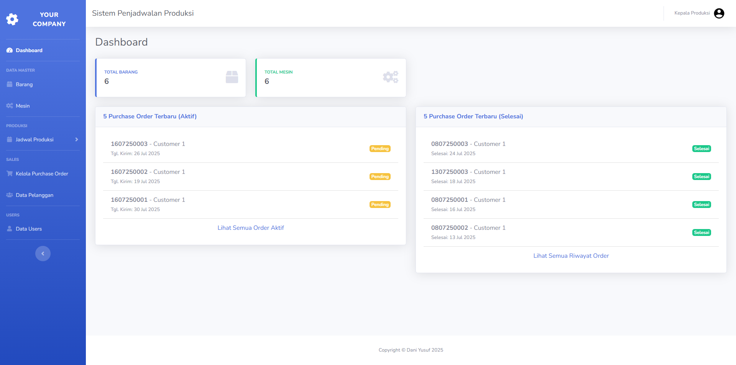Image resolution: width=736 pixels, height=365 pixels.
Task: Click the Kelola Purchase Order cart icon
Action: coord(9,173)
